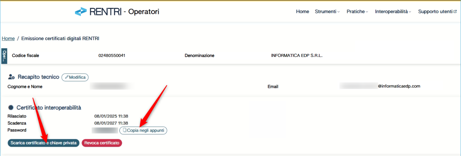Click the blurred password value

pos(105,130)
